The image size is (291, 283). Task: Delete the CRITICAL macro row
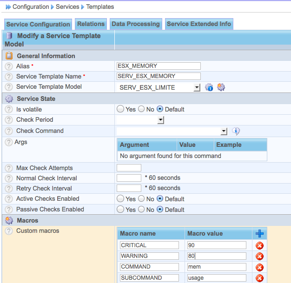(259, 245)
